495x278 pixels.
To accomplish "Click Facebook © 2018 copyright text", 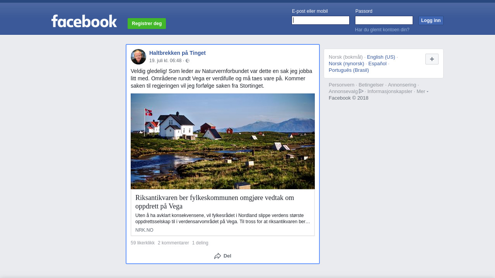I will 348,98.
